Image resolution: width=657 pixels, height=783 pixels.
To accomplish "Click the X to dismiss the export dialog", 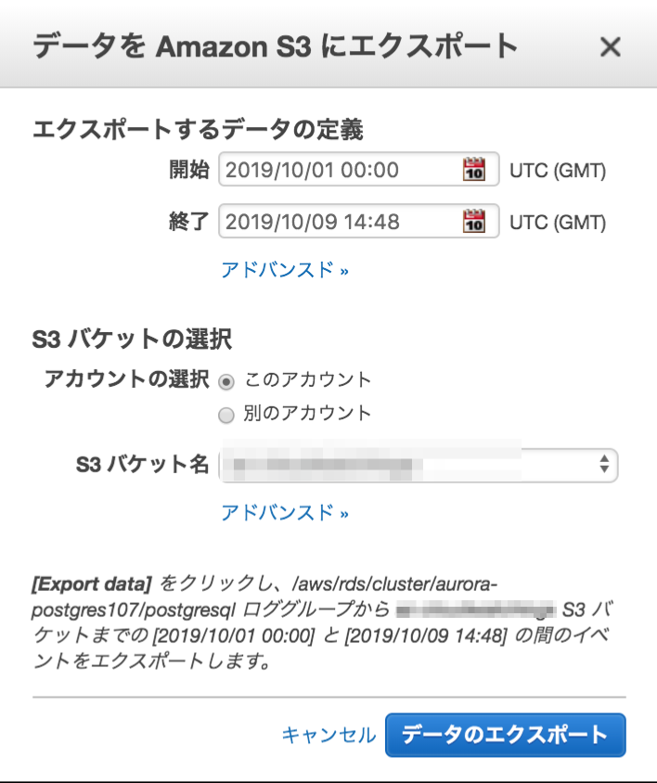I will pyautogui.click(x=611, y=47).
